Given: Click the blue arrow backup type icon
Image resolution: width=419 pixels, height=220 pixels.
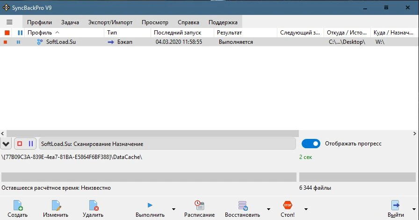Looking at the screenshot, I should pos(111,42).
